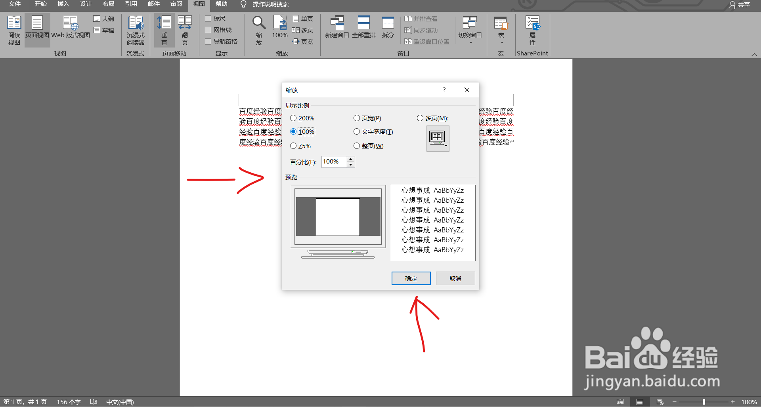761x407 pixels.
Task: Adjust the status bar zoom slider
Action: [x=704, y=402]
